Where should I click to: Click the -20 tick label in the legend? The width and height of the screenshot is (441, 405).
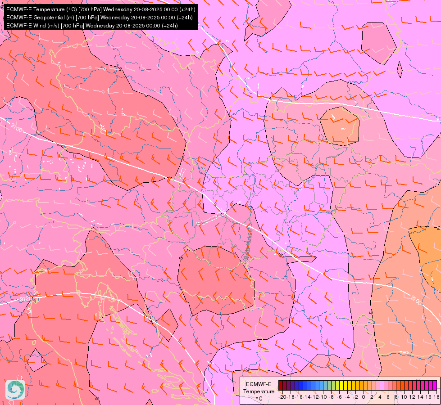point(282,397)
